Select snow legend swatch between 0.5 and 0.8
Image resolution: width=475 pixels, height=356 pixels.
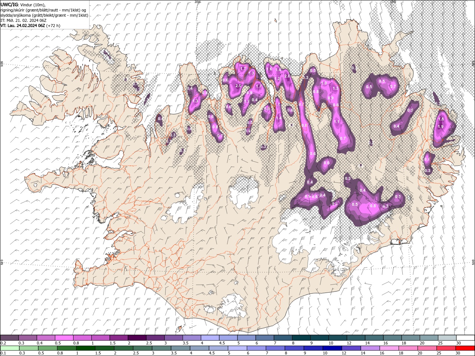pos(64,338)
